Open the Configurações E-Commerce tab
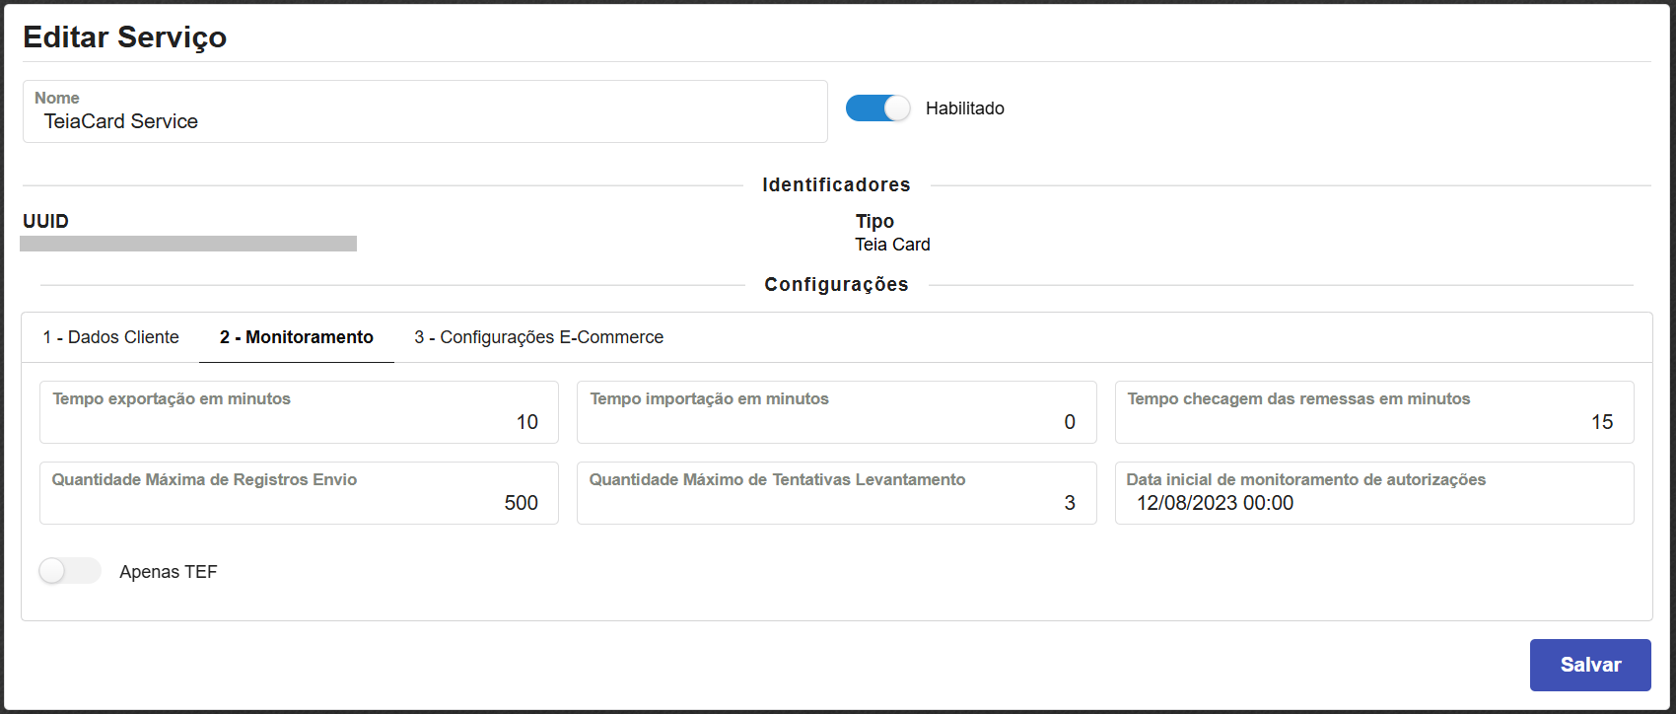The width and height of the screenshot is (1676, 714). tap(538, 337)
